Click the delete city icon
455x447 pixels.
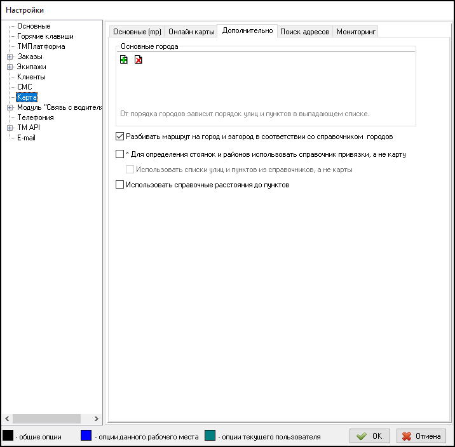coord(138,60)
